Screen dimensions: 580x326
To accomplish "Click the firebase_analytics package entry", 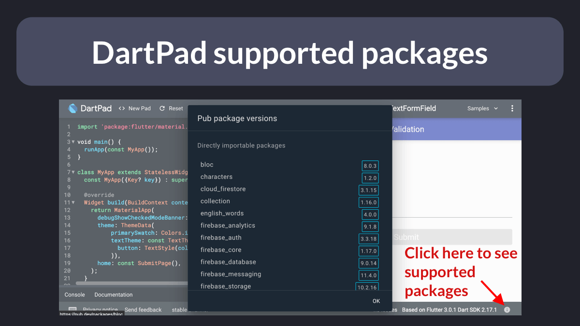I will (228, 226).
